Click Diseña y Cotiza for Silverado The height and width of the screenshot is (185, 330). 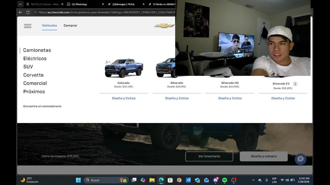click(x=177, y=98)
